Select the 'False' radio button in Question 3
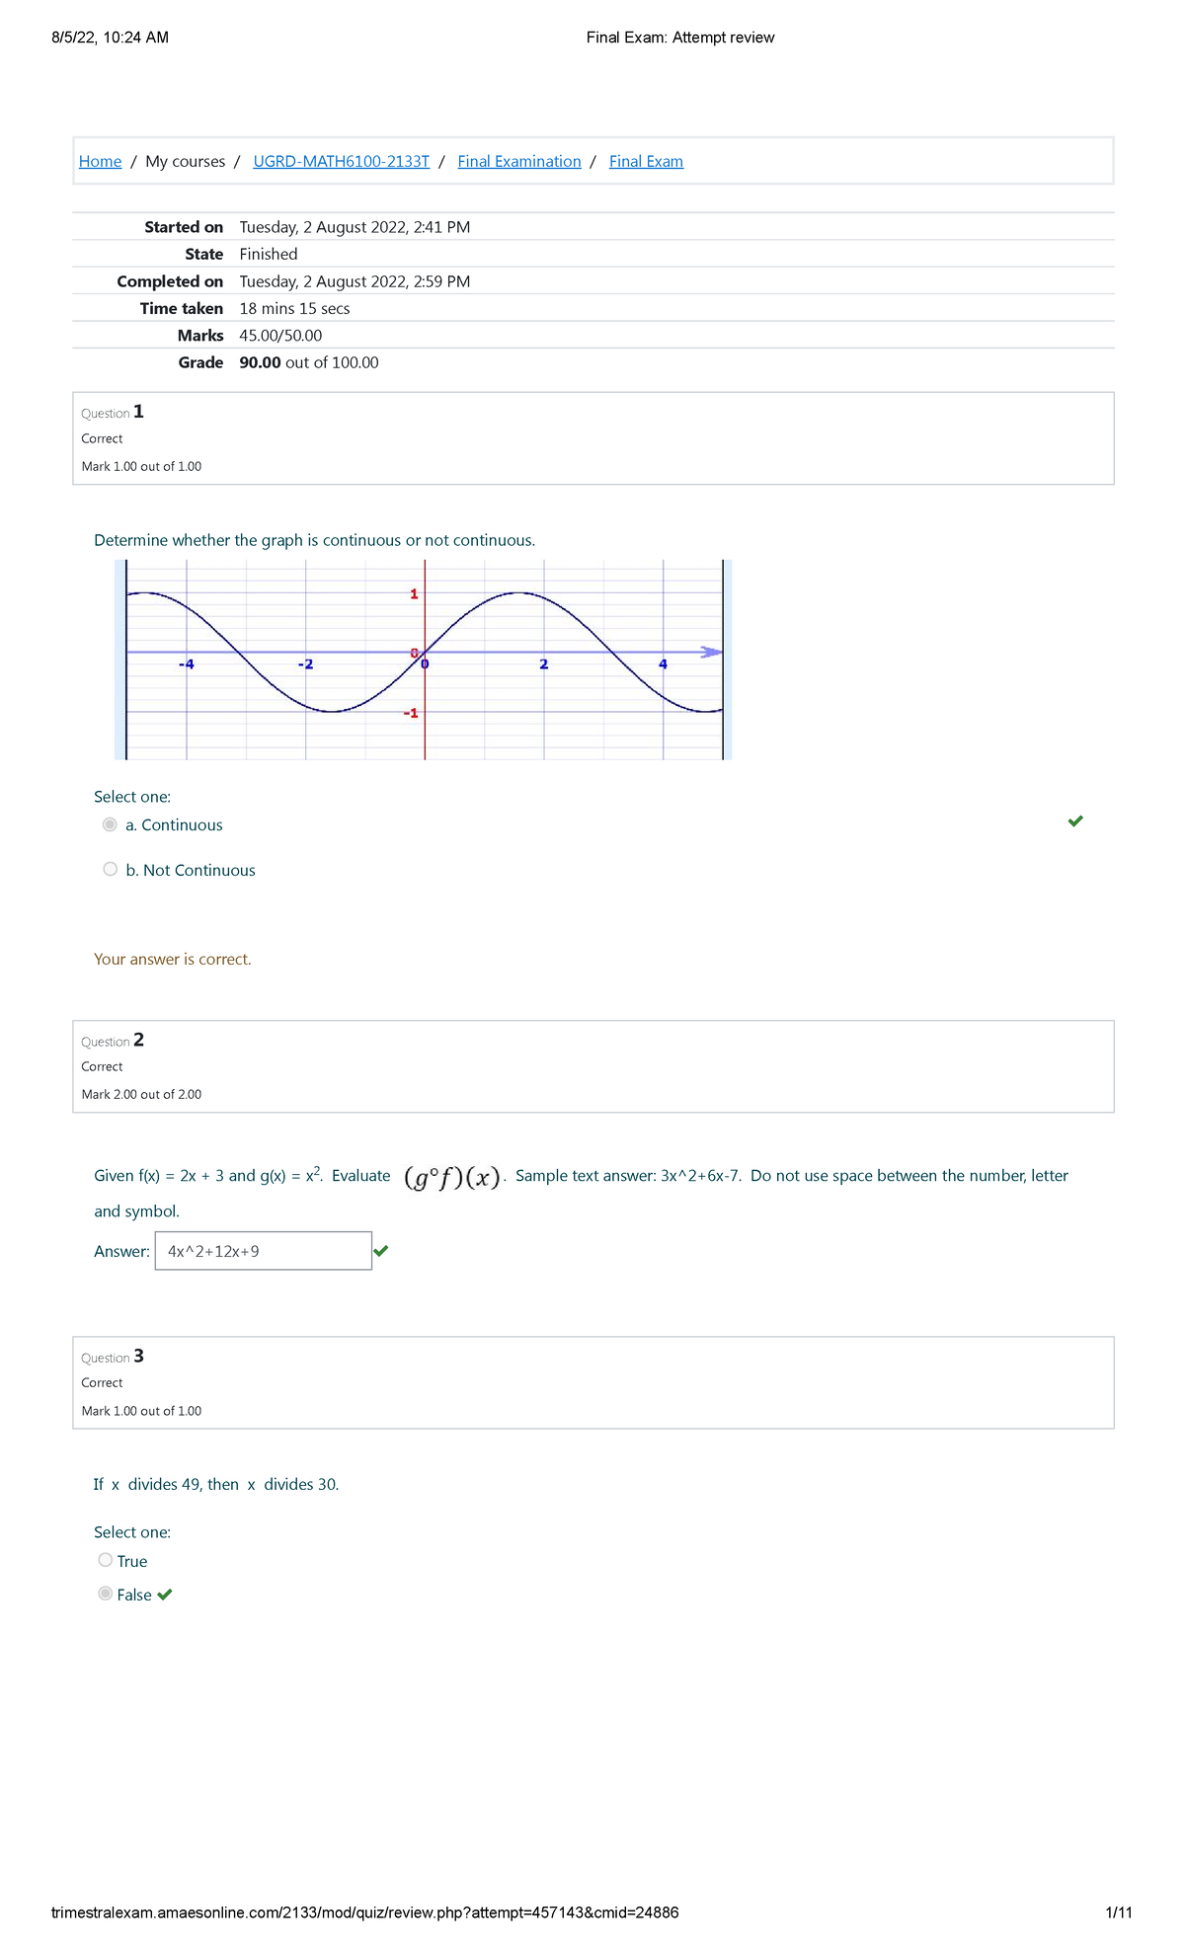The height and width of the screenshot is (1951, 1185). tap(104, 1594)
